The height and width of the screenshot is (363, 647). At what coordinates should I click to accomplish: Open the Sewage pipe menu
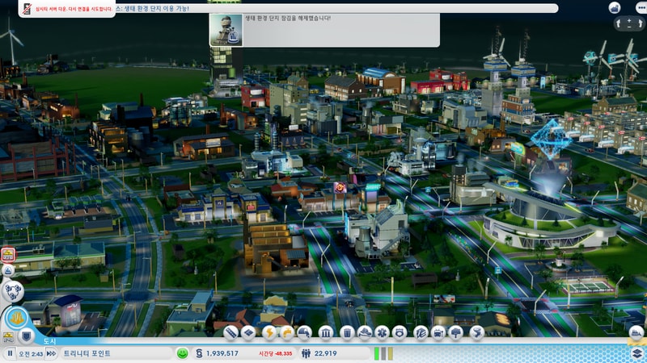tap(304, 332)
